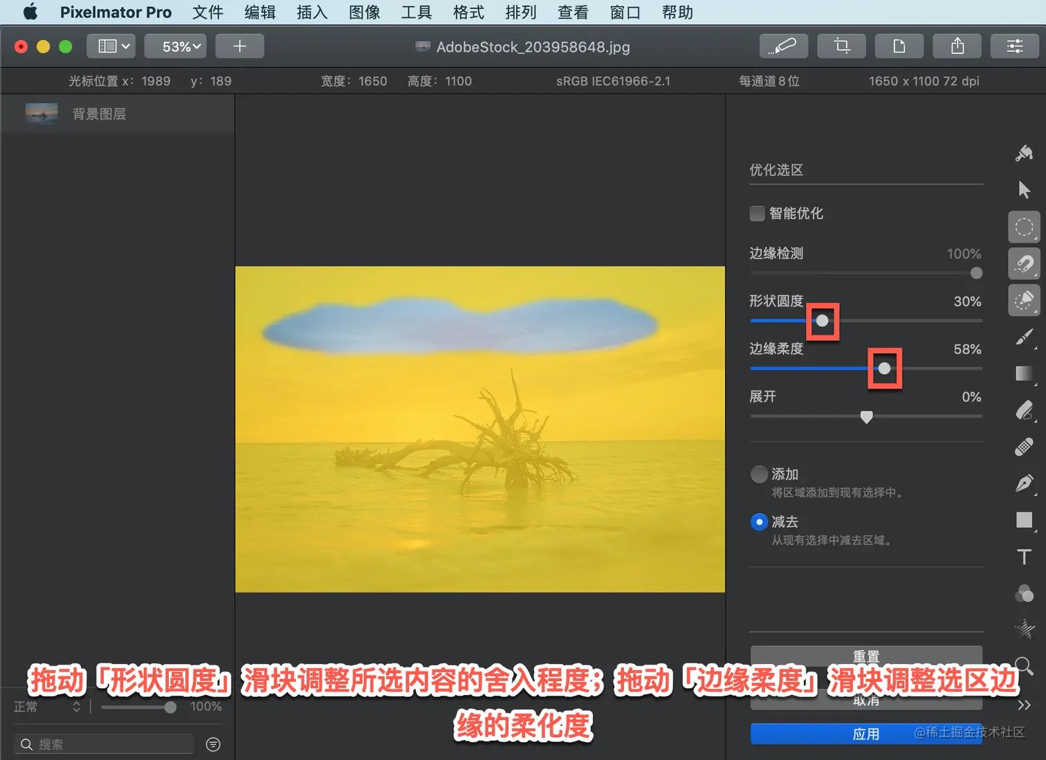Image resolution: width=1046 pixels, height=760 pixels.
Task: Click the 展开 slider track
Action: point(866,416)
